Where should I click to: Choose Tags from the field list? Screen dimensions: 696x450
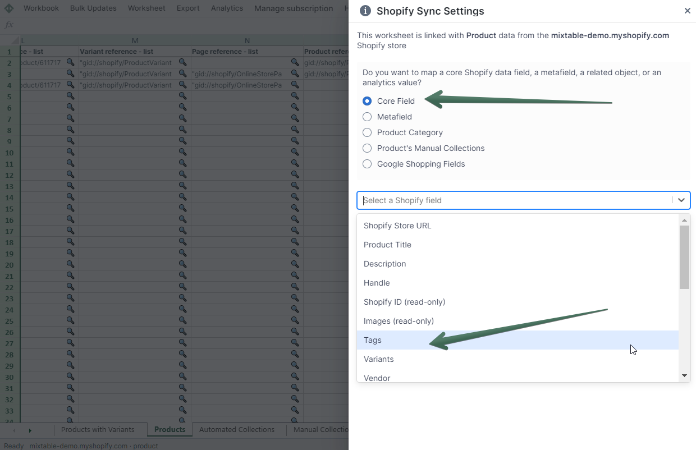(373, 340)
